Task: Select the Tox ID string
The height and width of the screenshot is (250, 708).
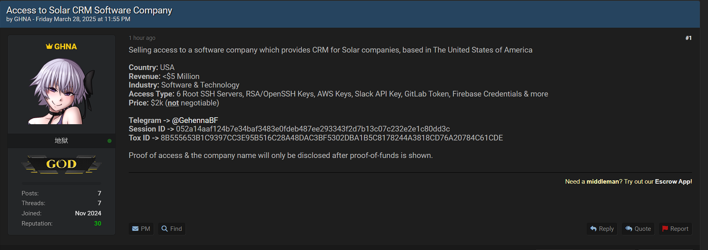Action: [x=332, y=138]
